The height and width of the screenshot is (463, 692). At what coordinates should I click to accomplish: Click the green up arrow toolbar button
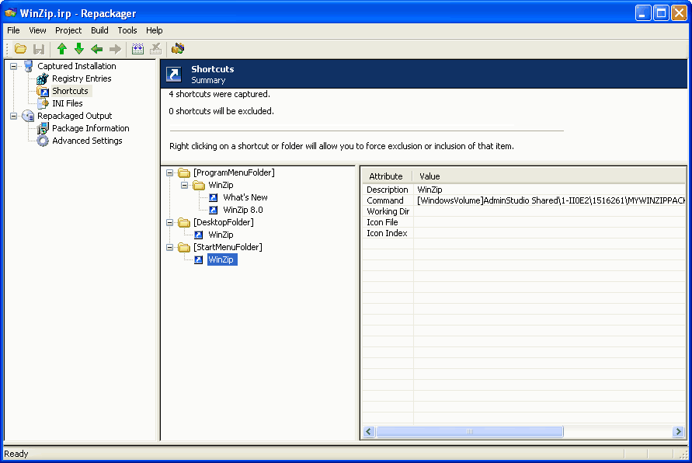click(x=62, y=49)
